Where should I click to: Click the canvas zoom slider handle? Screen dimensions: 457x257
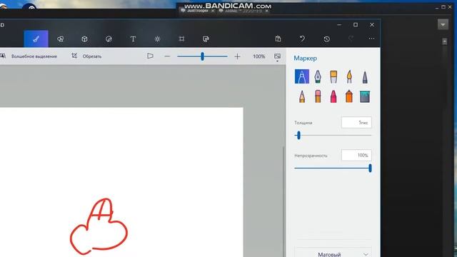202,56
